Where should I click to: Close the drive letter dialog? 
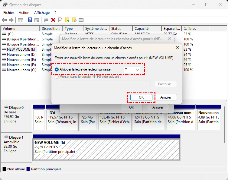[177, 48]
